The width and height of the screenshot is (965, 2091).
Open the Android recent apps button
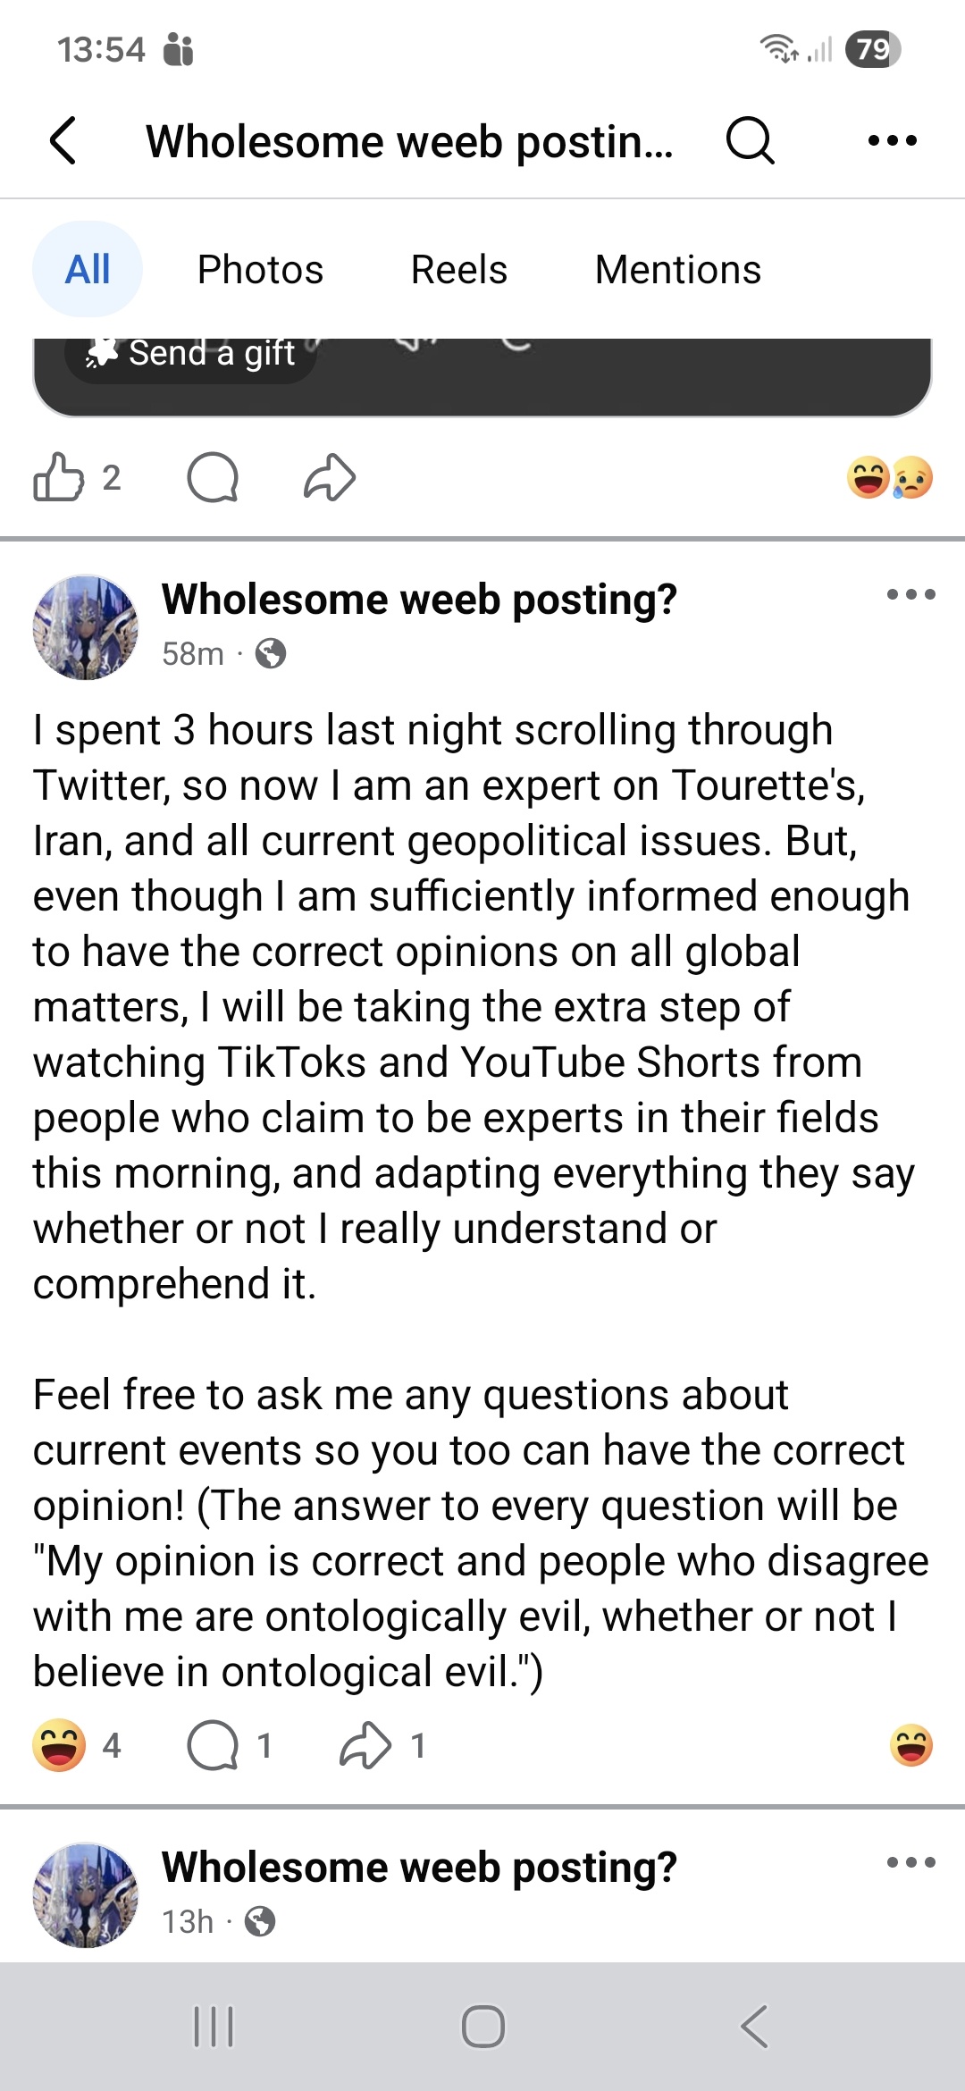(214, 2027)
